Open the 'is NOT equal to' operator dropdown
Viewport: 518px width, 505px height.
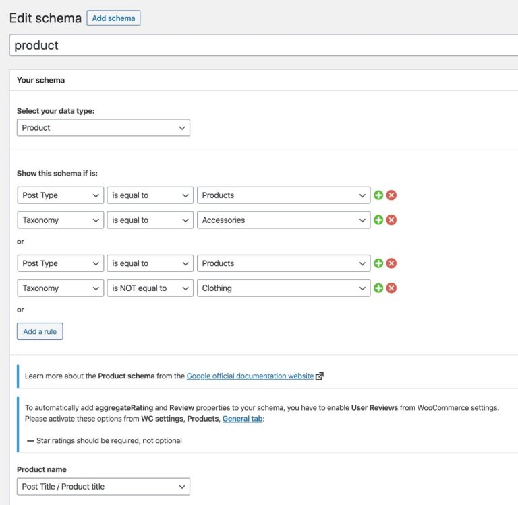click(x=150, y=288)
